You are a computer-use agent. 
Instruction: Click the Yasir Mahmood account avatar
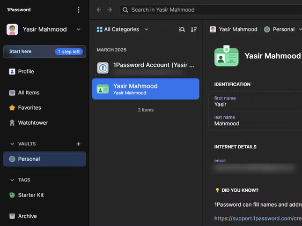[x=12, y=29]
